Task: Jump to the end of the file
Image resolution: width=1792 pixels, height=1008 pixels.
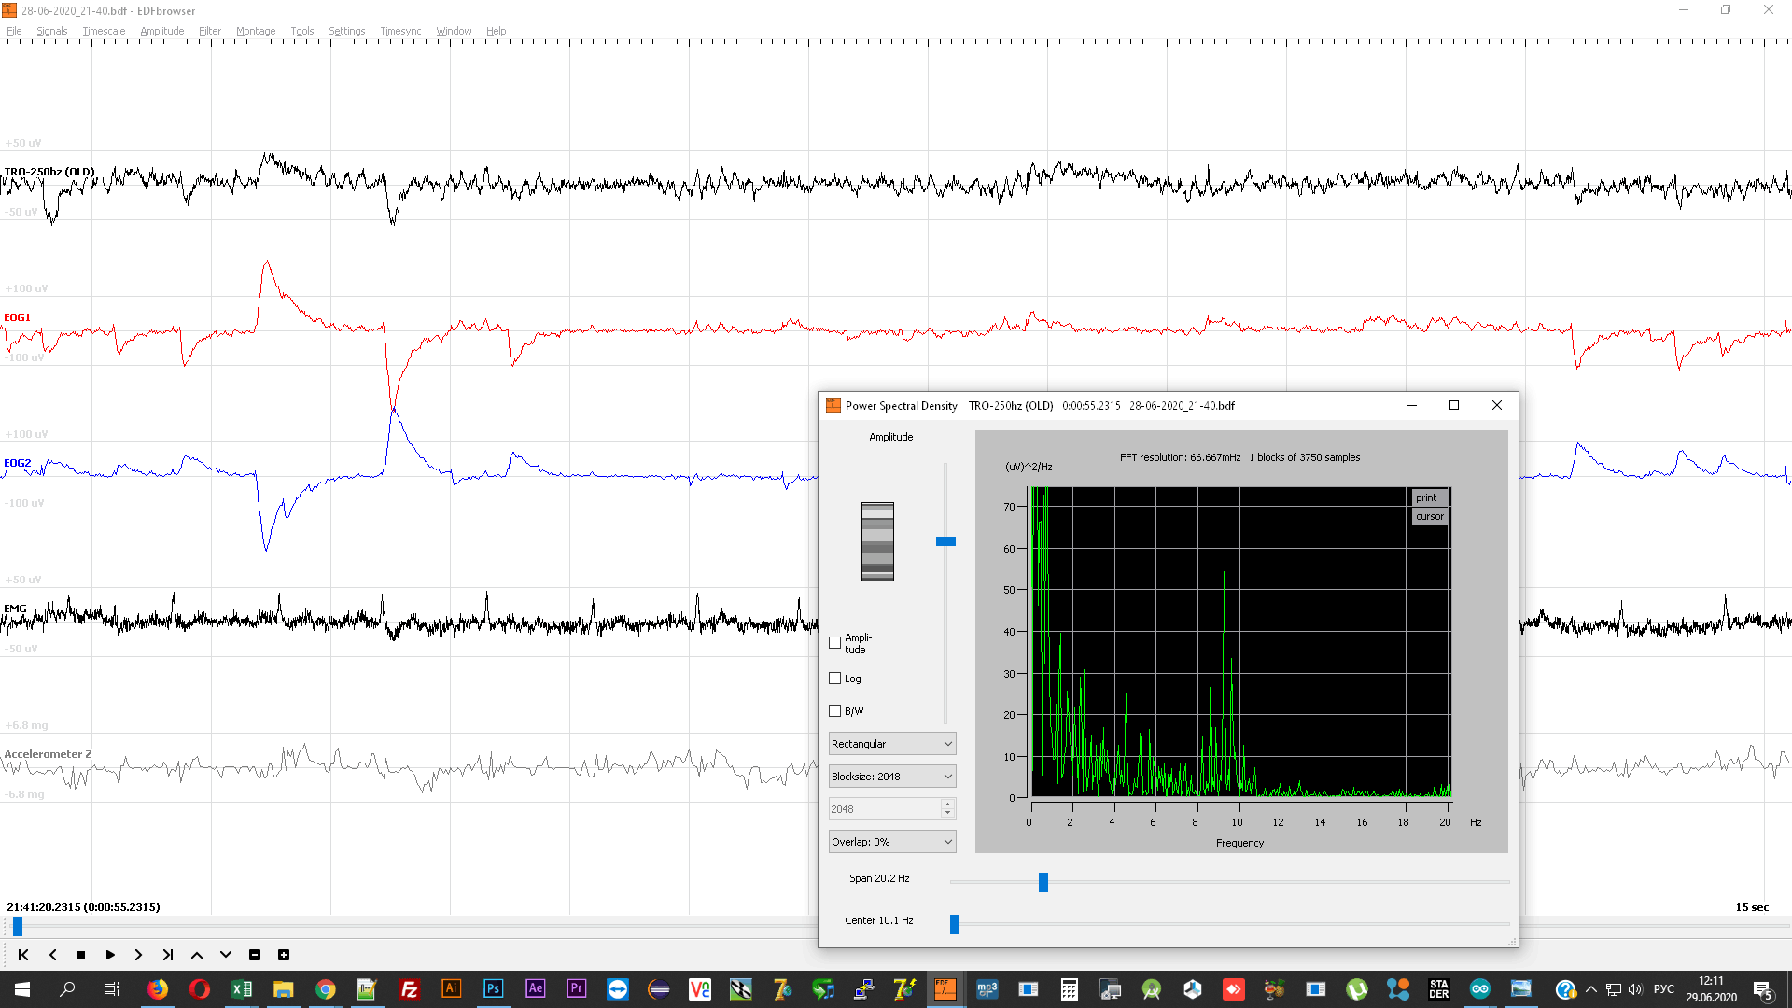Action: pos(168,955)
